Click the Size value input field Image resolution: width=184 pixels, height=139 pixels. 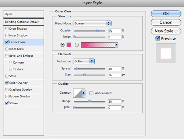pyautogui.click(x=114, y=75)
